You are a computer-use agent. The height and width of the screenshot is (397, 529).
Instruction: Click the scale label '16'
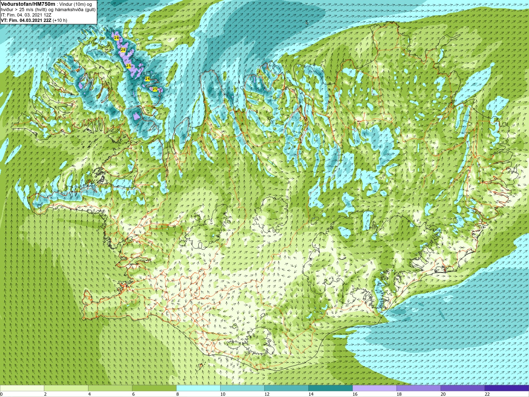pos(355,394)
